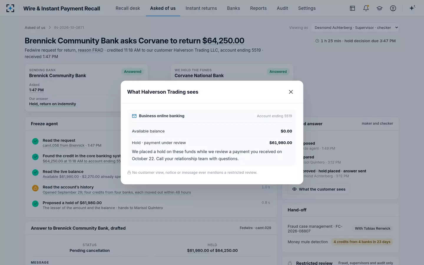
Task: Click the reason FRAD underlined link
Action: pos(90,50)
